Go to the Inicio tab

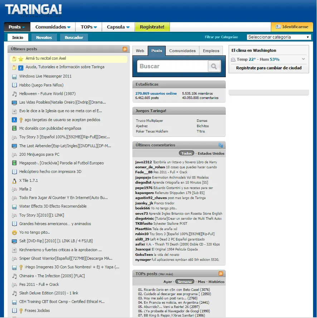(18, 37)
